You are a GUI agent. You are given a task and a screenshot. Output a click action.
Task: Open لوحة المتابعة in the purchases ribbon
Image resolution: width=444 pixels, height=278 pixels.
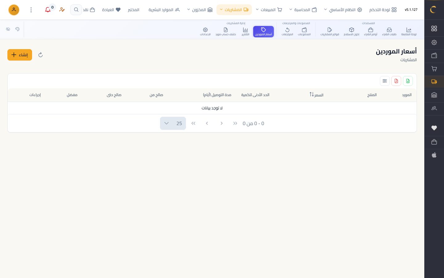(409, 32)
